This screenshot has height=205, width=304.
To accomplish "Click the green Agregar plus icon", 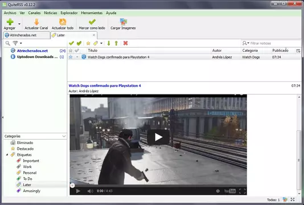I will point(10,22).
